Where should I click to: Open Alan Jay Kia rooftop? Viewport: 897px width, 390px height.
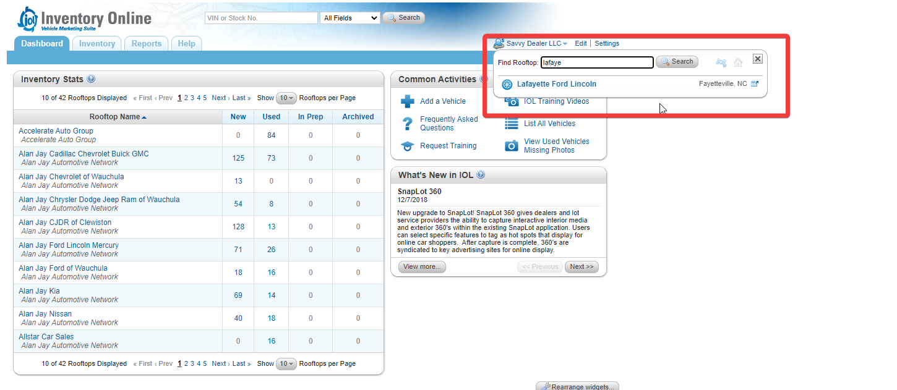click(x=39, y=291)
